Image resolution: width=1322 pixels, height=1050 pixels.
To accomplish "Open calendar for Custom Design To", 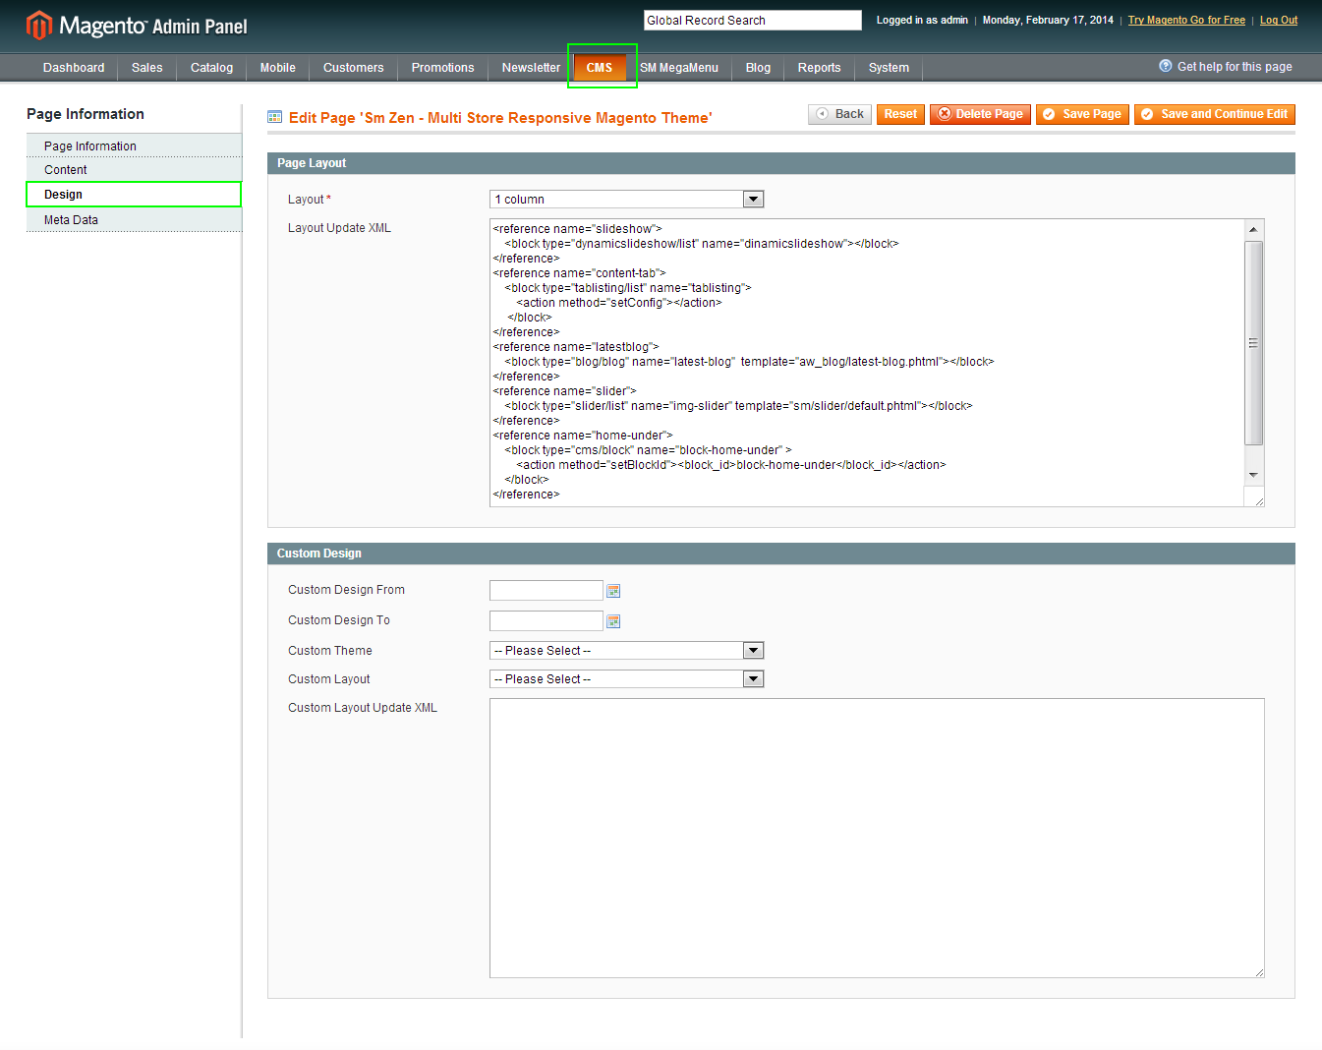I will [x=613, y=621].
